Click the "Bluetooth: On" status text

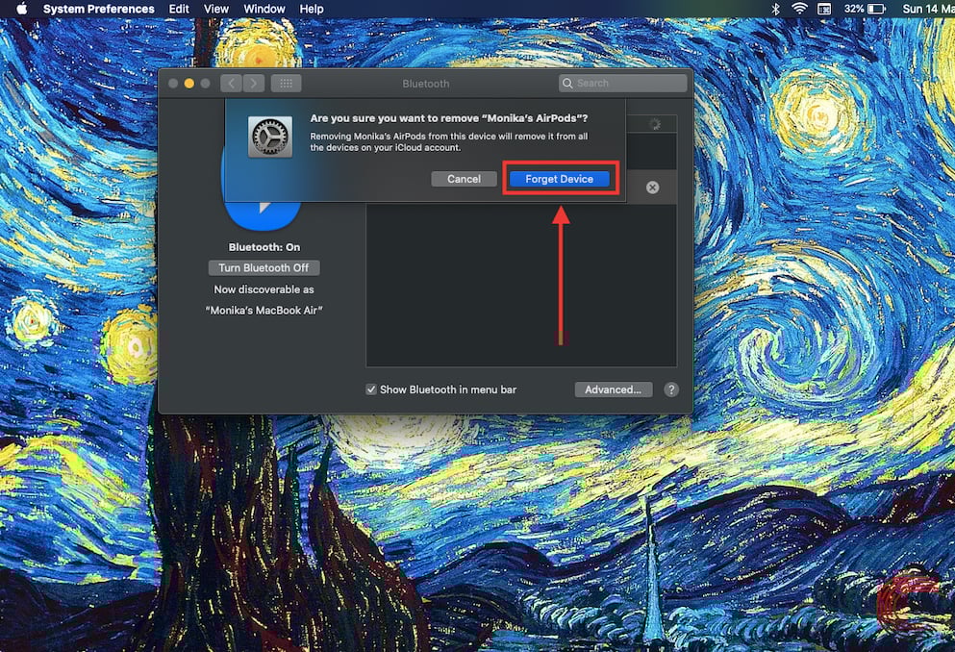coord(264,247)
